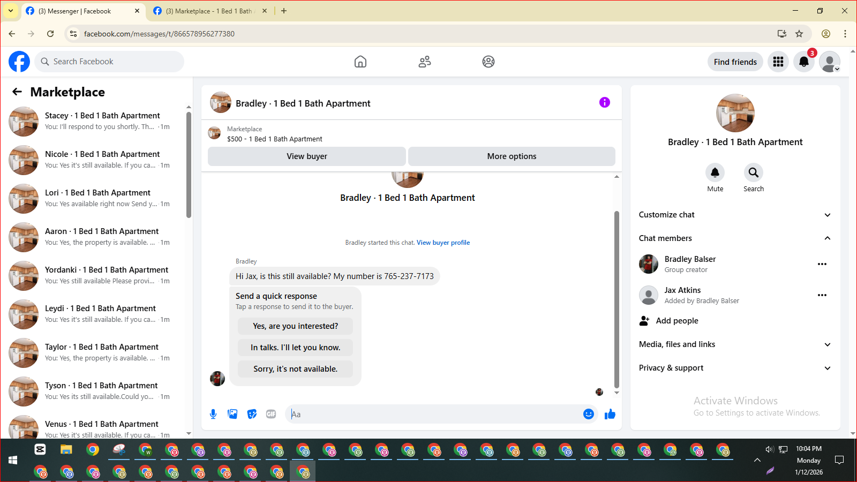Open the Facebook menu grid icon

(778, 62)
